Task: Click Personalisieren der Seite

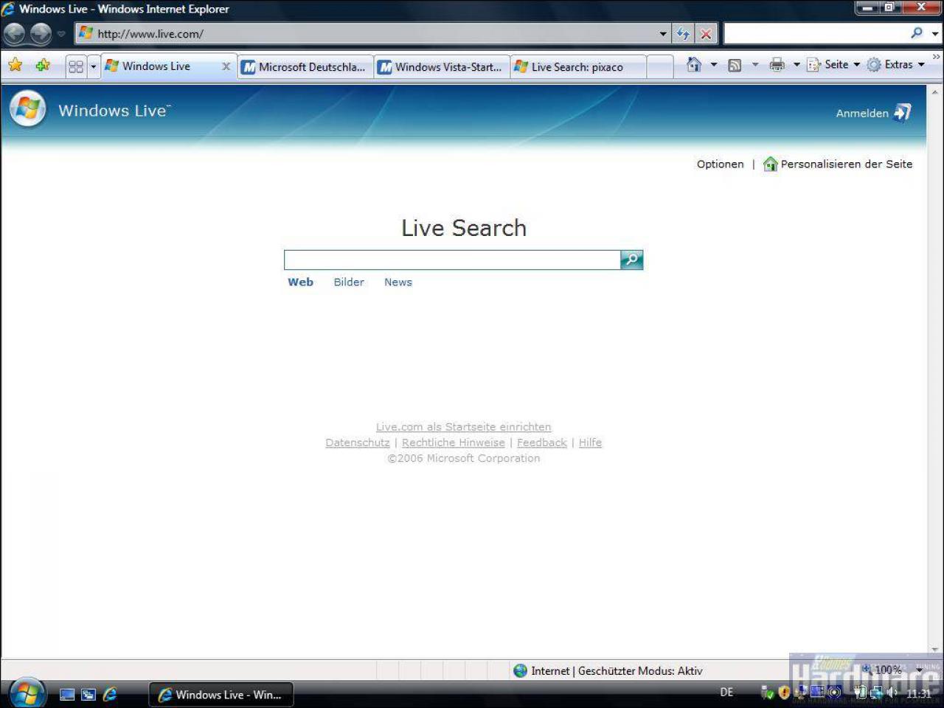Action: 846,164
